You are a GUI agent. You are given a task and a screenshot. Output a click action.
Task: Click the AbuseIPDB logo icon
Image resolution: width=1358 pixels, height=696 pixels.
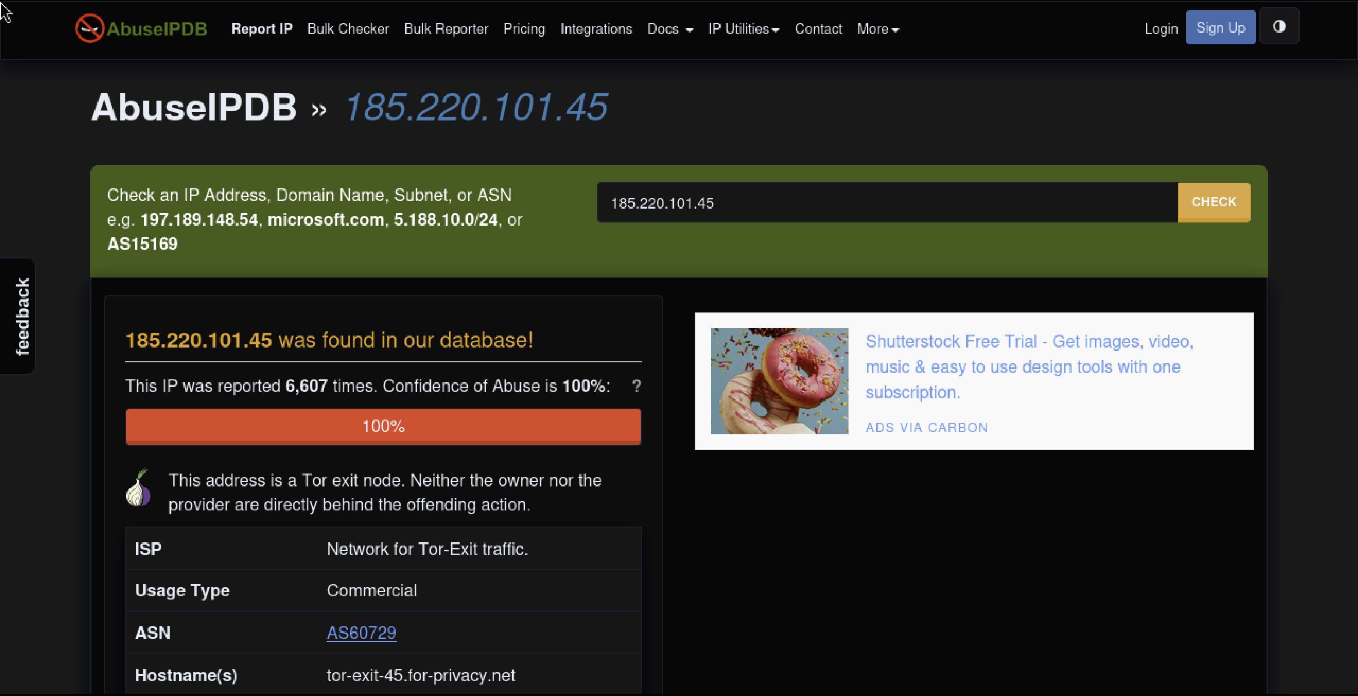point(90,29)
